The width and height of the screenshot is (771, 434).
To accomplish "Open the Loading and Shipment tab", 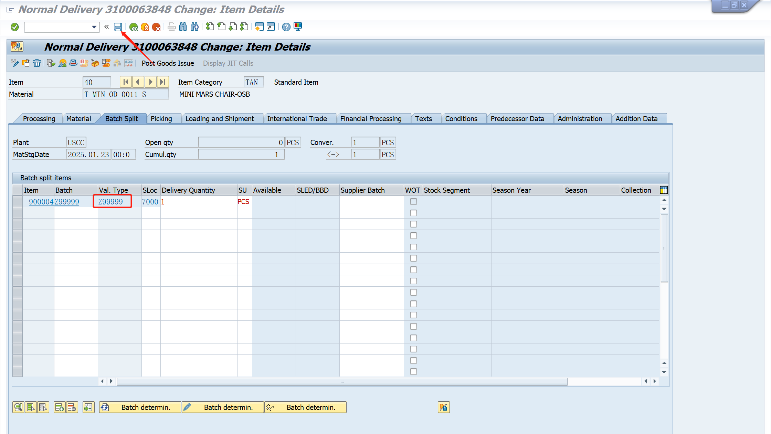I will pyautogui.click(x=220, y=119).
